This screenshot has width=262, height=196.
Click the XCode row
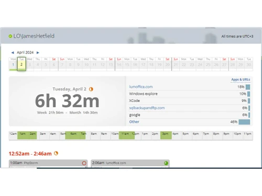pyautogui.click(x=190, y=101)
